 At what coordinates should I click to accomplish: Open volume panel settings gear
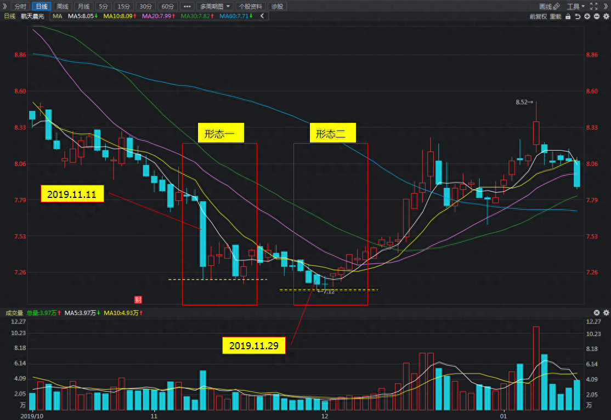(x=606, y=313)
